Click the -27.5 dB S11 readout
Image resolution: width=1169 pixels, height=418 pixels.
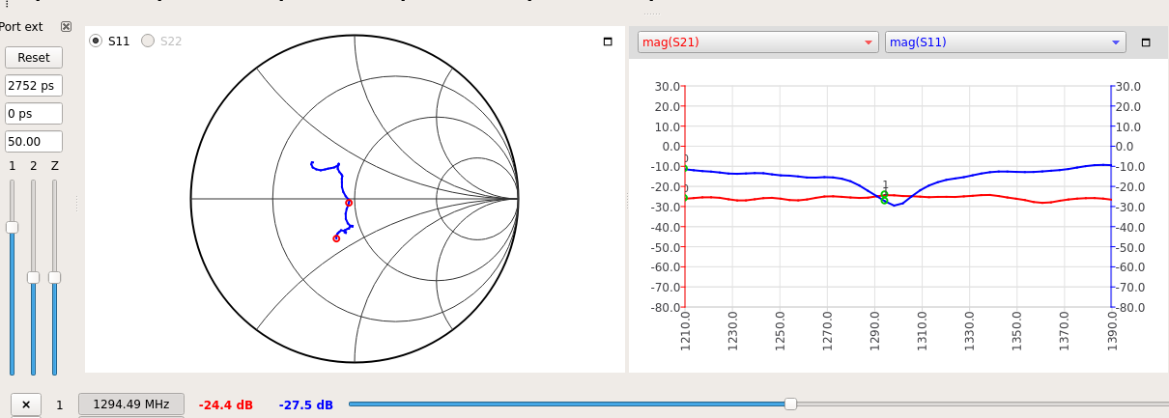point(306,405)
